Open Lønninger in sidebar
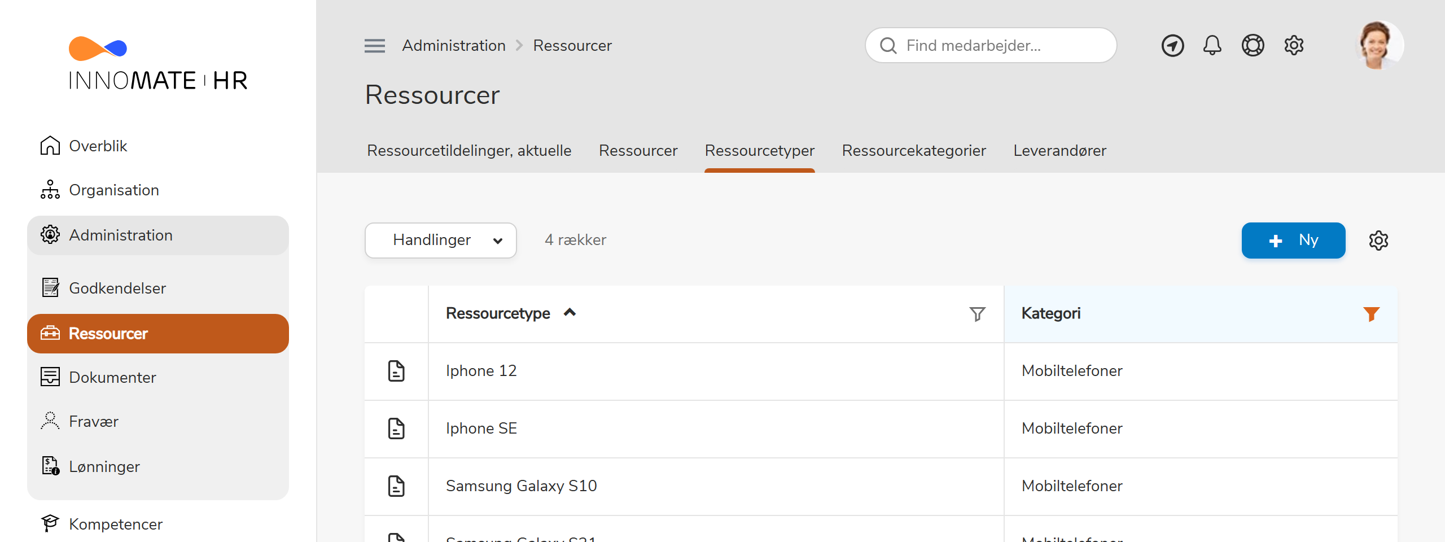 (104, 467)
